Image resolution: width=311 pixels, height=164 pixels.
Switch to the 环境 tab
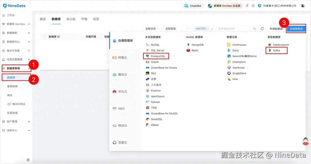[84, 19]
